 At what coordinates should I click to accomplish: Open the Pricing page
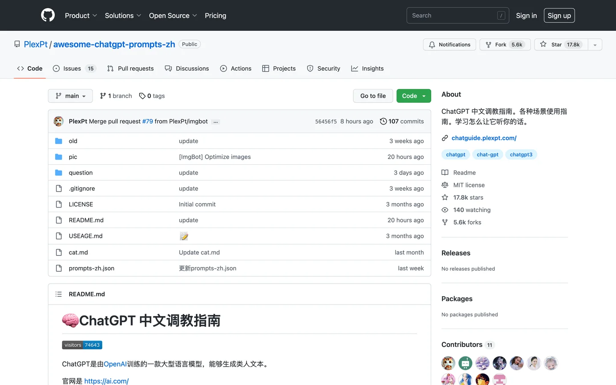216,15
